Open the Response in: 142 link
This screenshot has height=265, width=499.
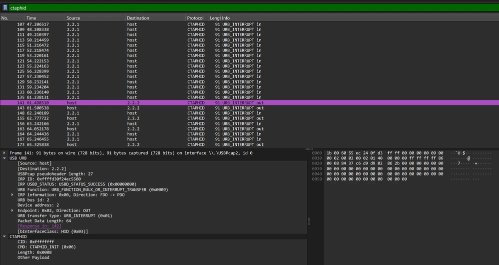point(39,226)
